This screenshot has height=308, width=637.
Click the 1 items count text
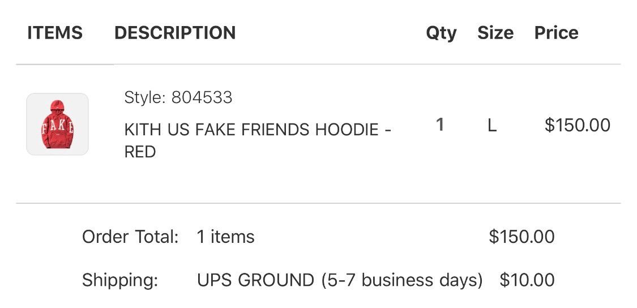click(x=225, y=237)
